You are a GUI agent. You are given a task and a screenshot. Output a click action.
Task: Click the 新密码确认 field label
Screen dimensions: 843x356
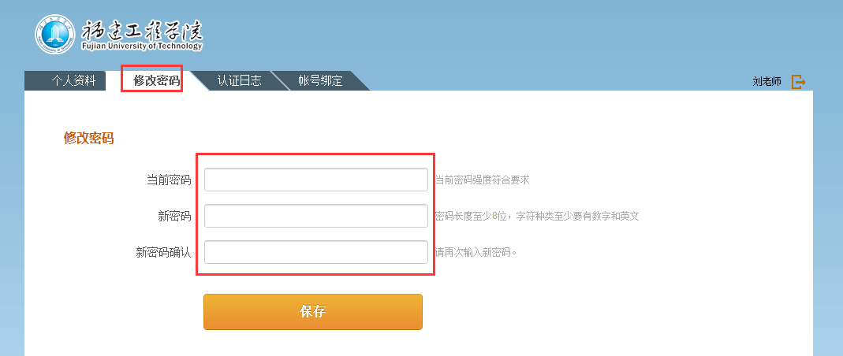[x=163, y=252]
